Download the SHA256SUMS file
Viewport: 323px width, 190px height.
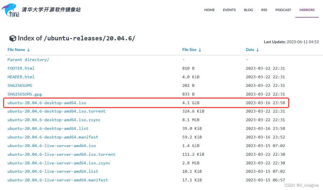tap(20, 86)
